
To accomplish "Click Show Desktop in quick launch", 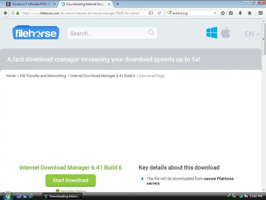I will 19,196.
